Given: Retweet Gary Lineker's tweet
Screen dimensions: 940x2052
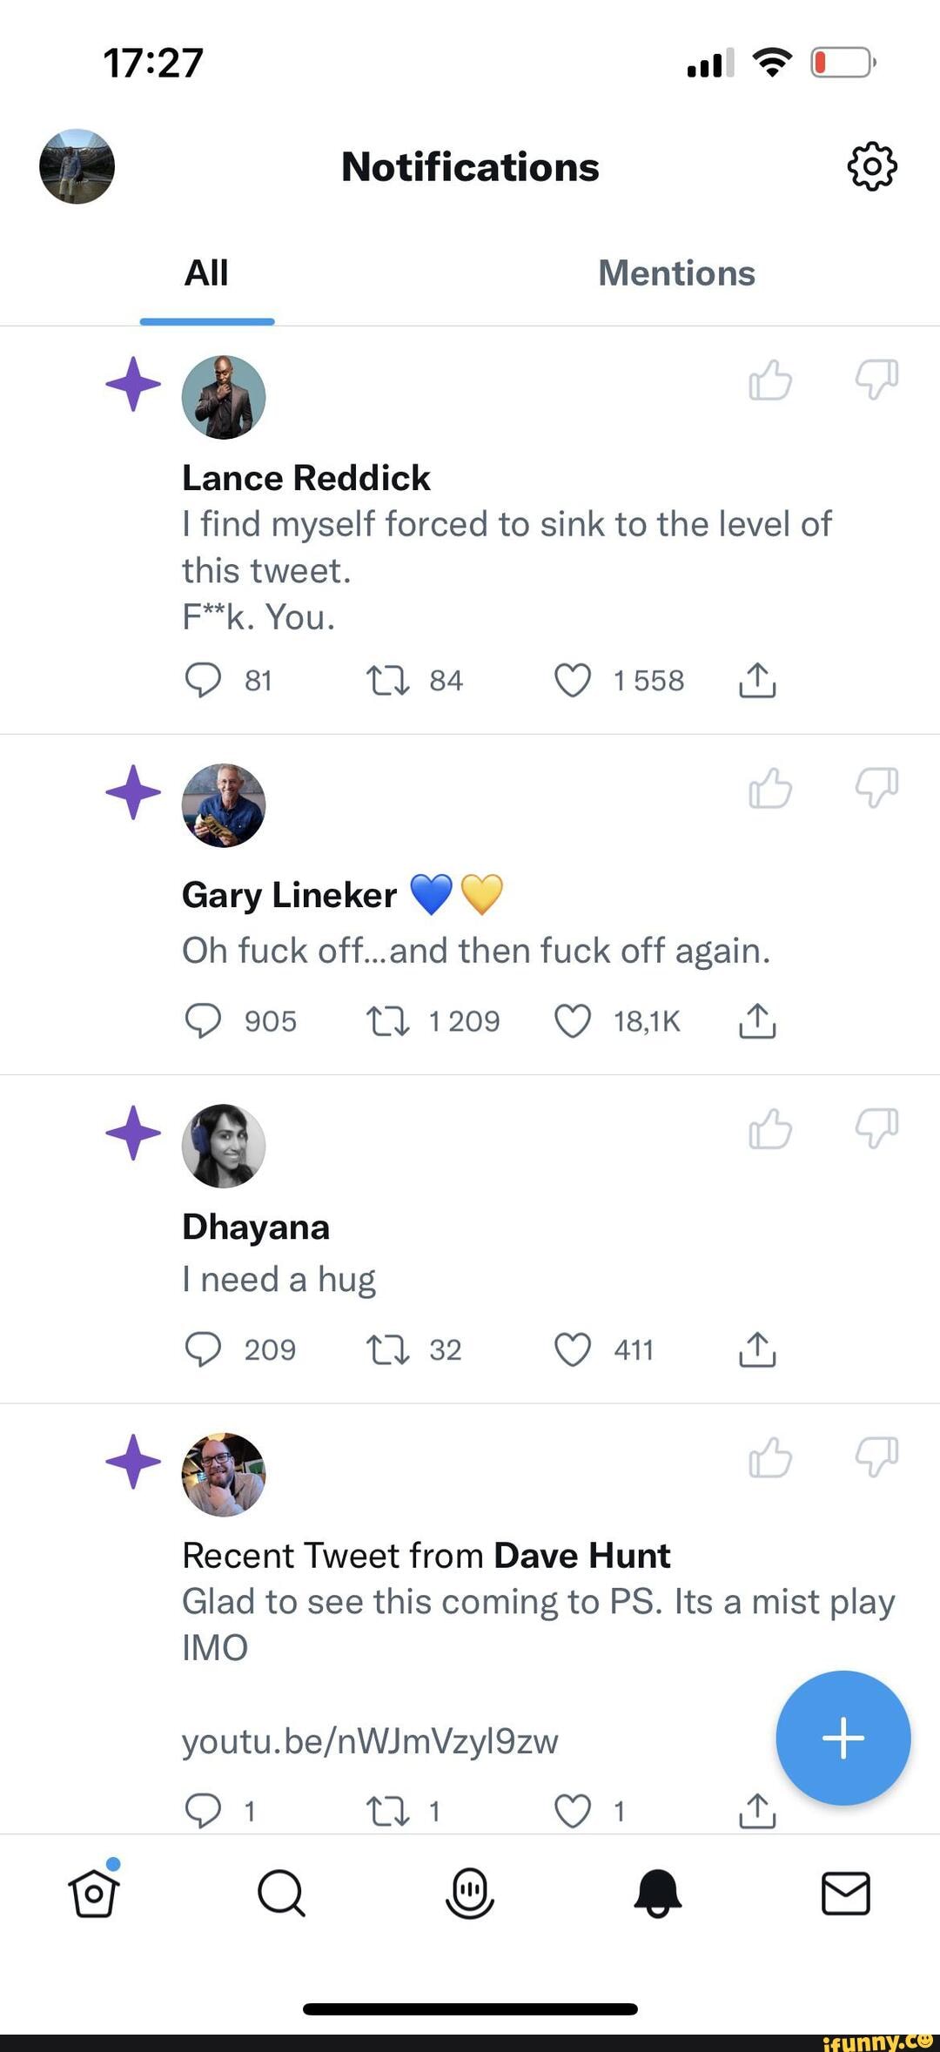Looking at the screenshot, I should 389,1020.
